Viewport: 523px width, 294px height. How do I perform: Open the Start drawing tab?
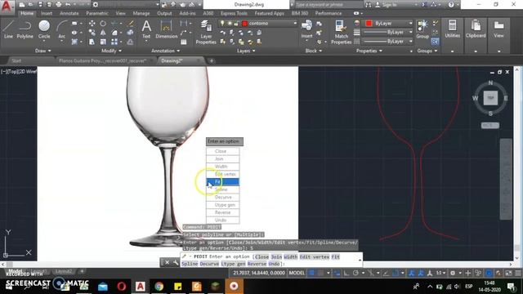(x=16, y=61)
